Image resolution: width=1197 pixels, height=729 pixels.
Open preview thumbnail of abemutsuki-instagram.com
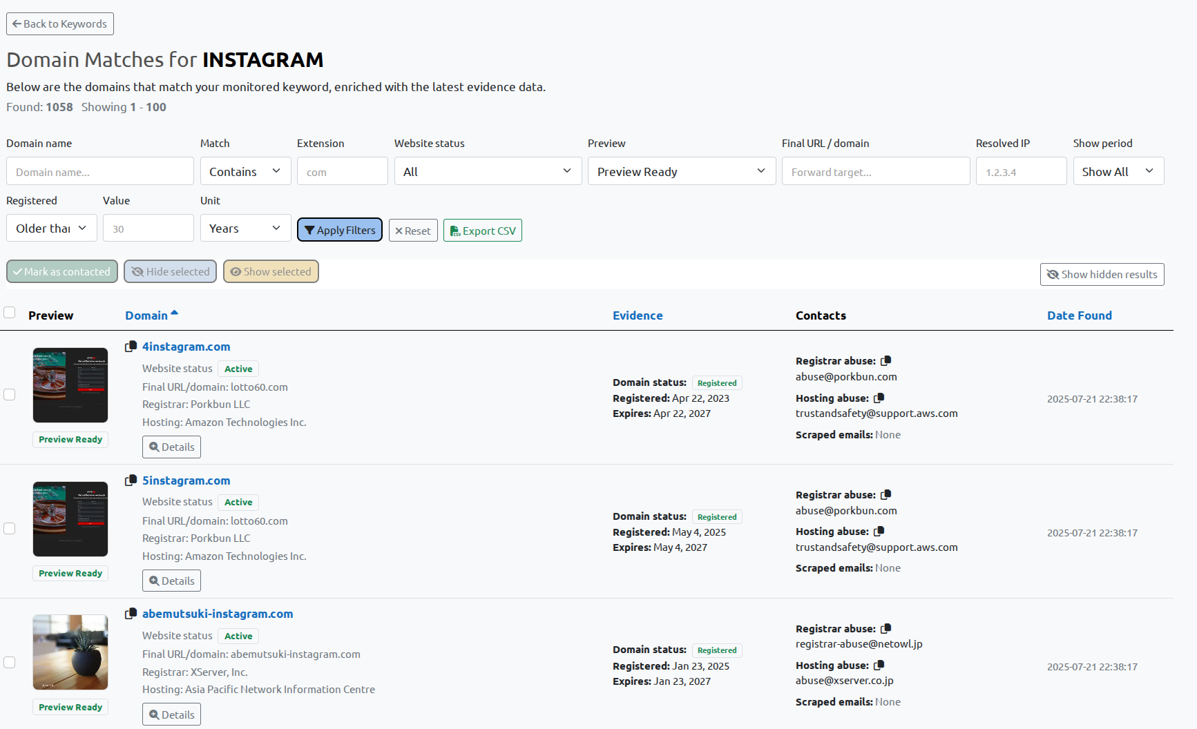70,652
